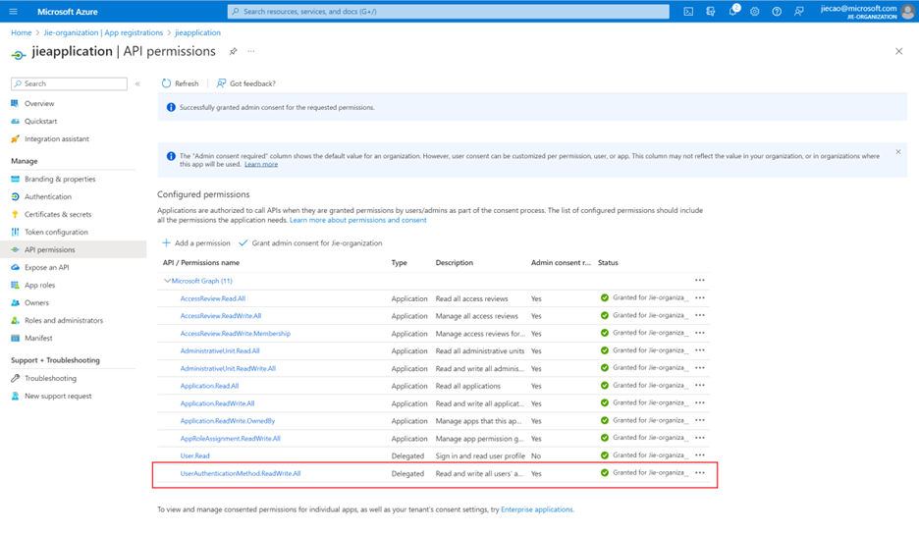Open the Azure portal hamburger menu
Image resolution: width=919 pixels, height=534 pixels.
click(14, 11)
